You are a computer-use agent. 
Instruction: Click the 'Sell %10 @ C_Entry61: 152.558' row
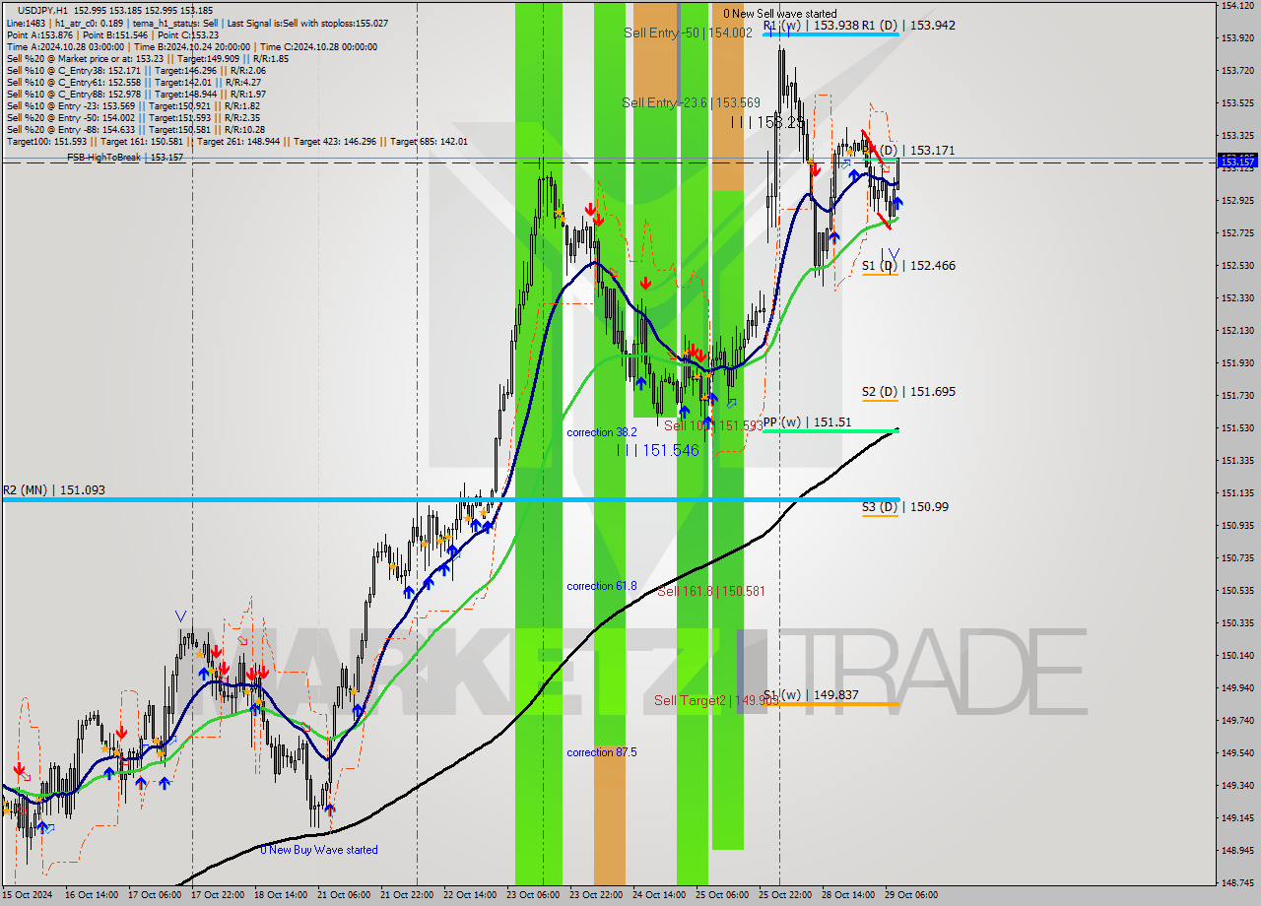coord(134,83)
